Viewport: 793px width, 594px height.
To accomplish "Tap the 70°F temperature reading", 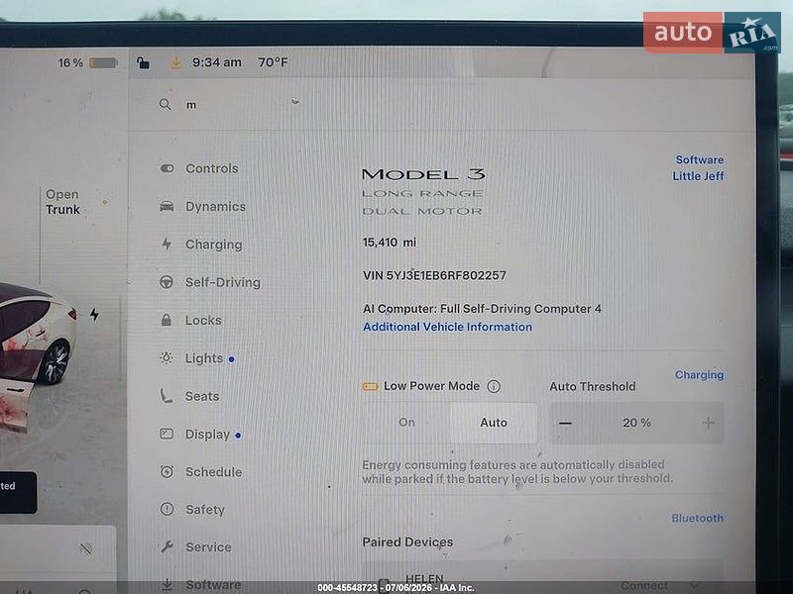I will (273, 62).
